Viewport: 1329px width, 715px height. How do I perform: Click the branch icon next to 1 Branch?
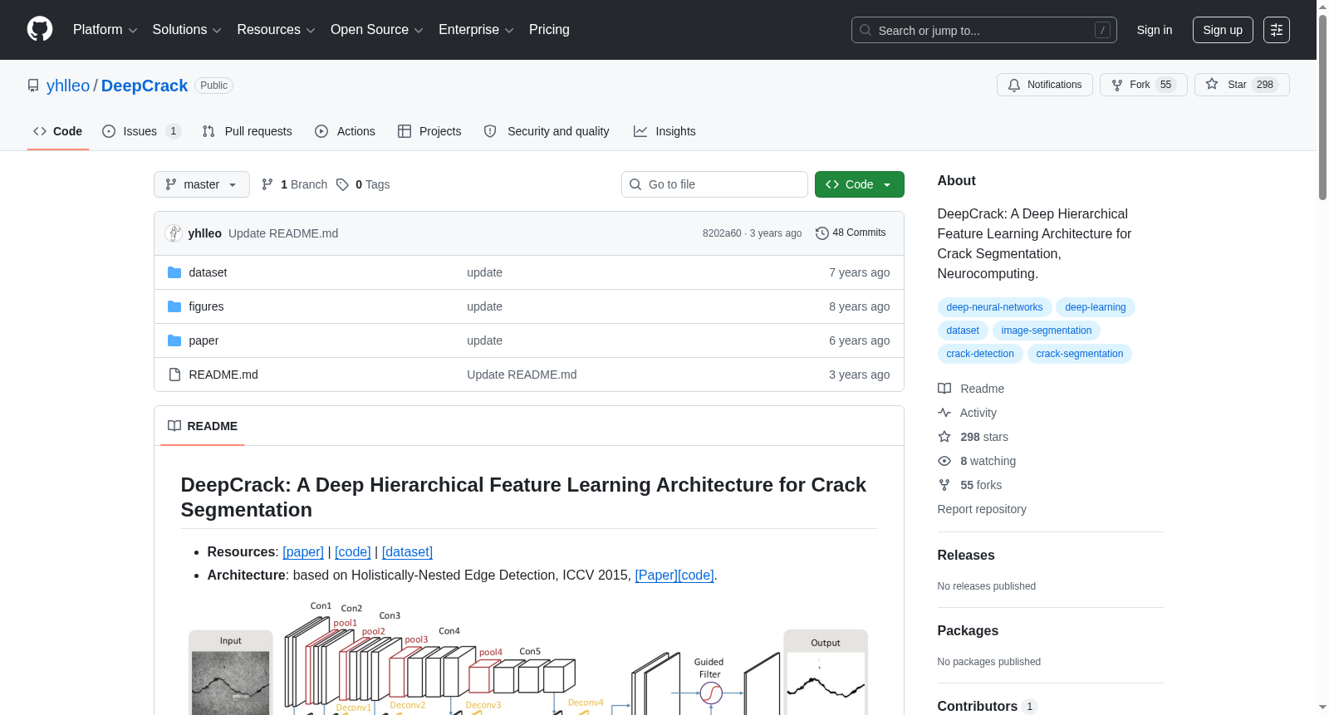click(x=267, y=184)
